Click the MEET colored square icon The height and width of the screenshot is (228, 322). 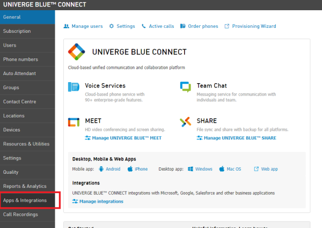(x=74, y=122)
